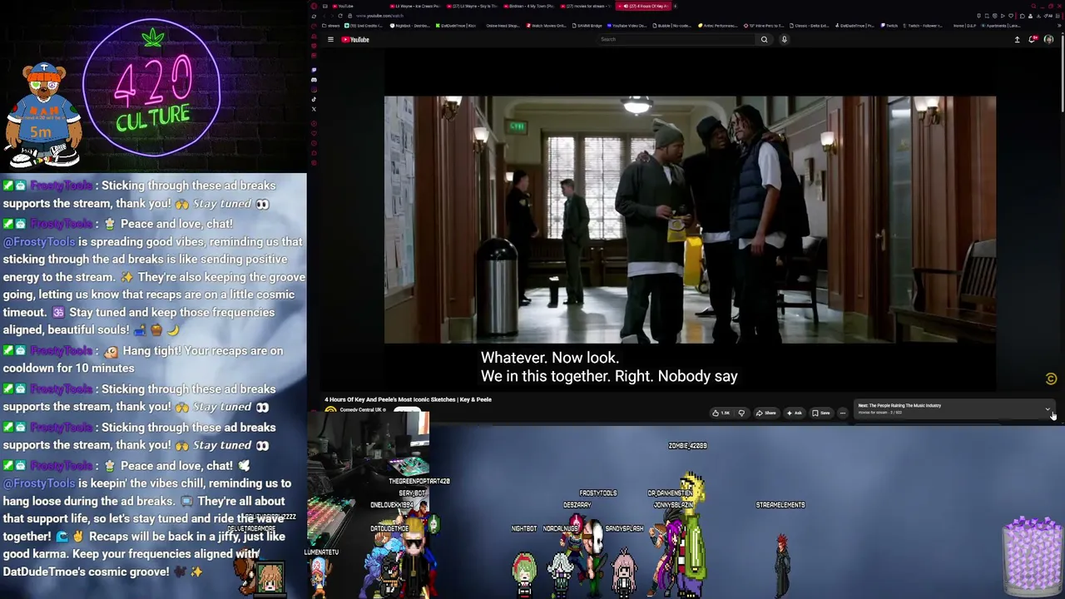Open the 'Online Head Shop' bookmark

tap(501, 26)
